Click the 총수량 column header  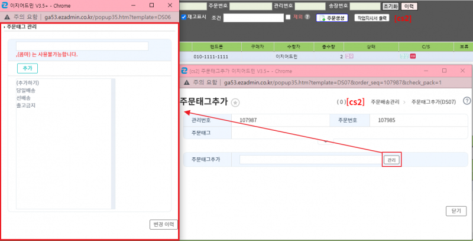(329, 47)
